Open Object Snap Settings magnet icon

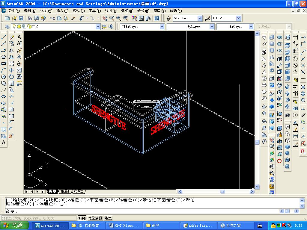coord(303,152)
